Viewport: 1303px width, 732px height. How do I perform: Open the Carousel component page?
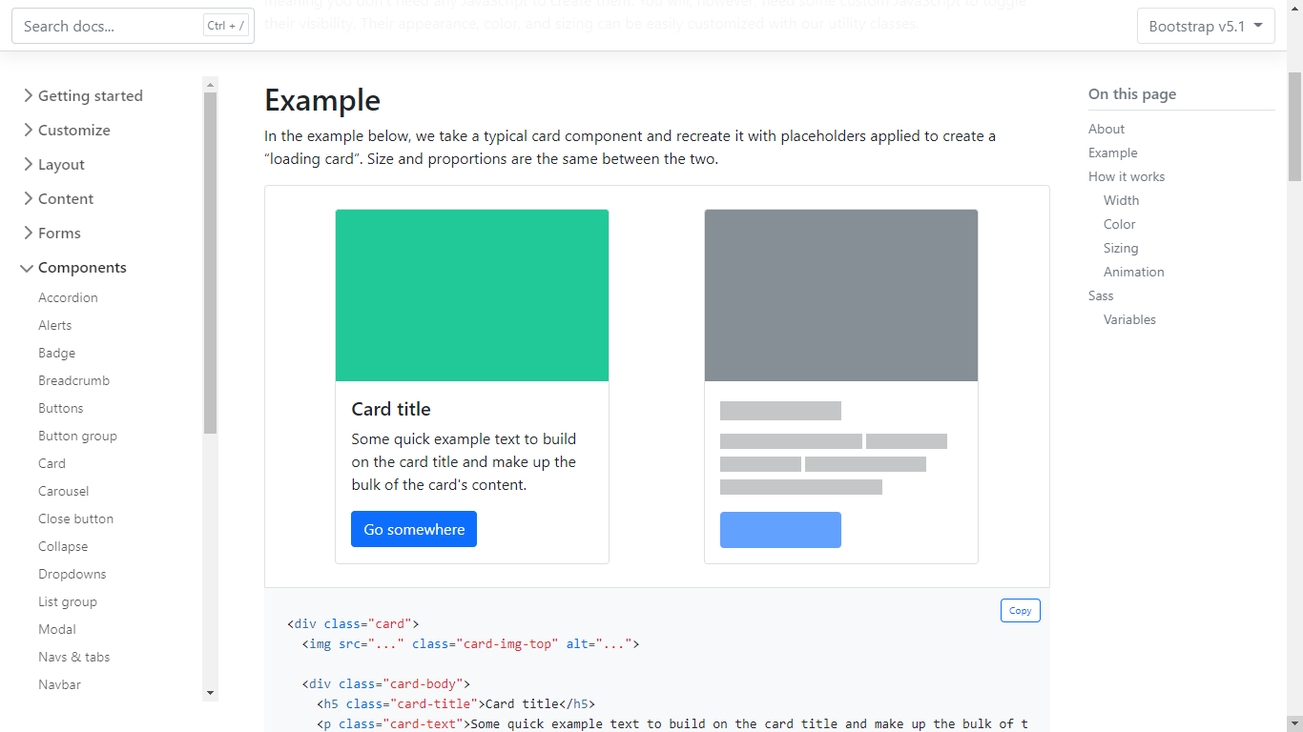point(63,491)
